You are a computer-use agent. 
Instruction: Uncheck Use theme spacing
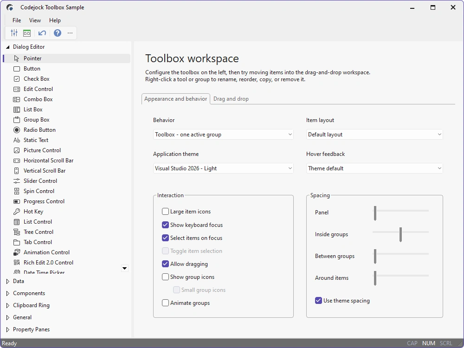point(318,301)
